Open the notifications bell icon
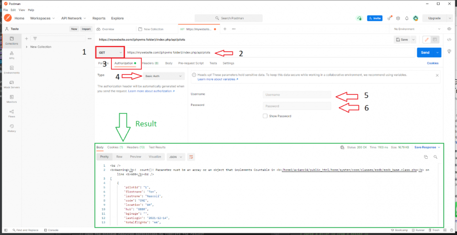Image resolution: width=457 pixels, height=235 pixels. [407, 18]
